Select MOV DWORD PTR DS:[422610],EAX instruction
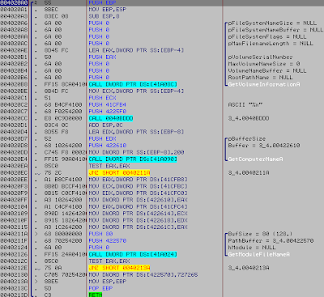324x297 pixels. pyautogui.click(x=138, y=200)
